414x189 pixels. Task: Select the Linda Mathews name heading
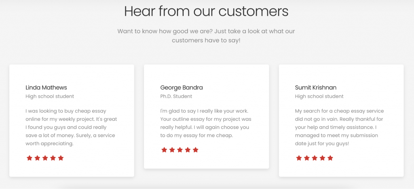point(46,88)
